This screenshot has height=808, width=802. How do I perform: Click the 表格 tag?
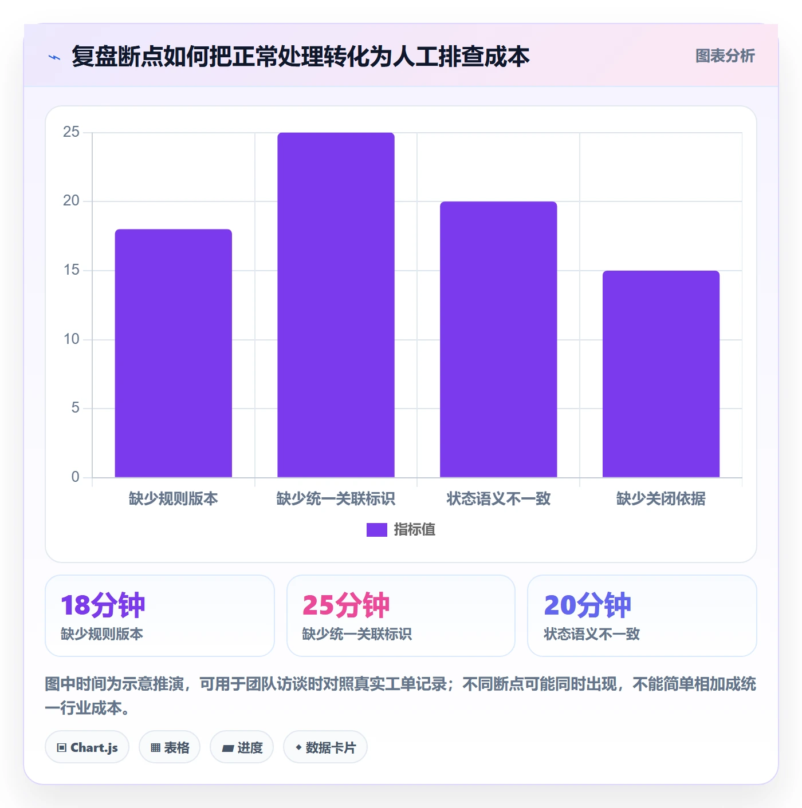point(170,747)
